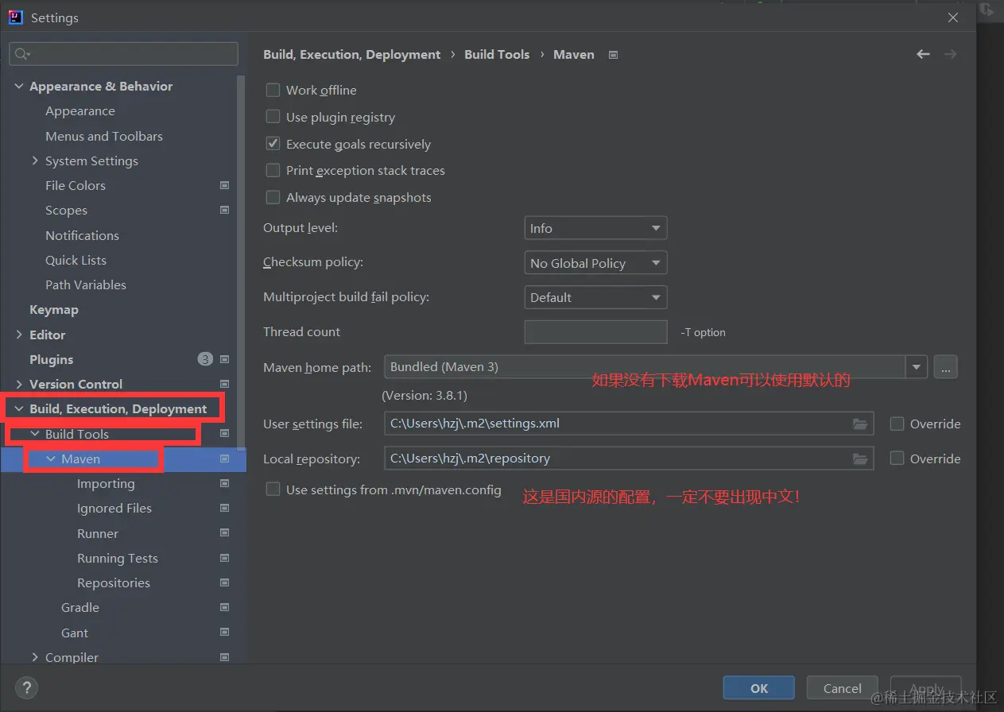
Task: Select Menus and Toolbars
Action: 104,136
